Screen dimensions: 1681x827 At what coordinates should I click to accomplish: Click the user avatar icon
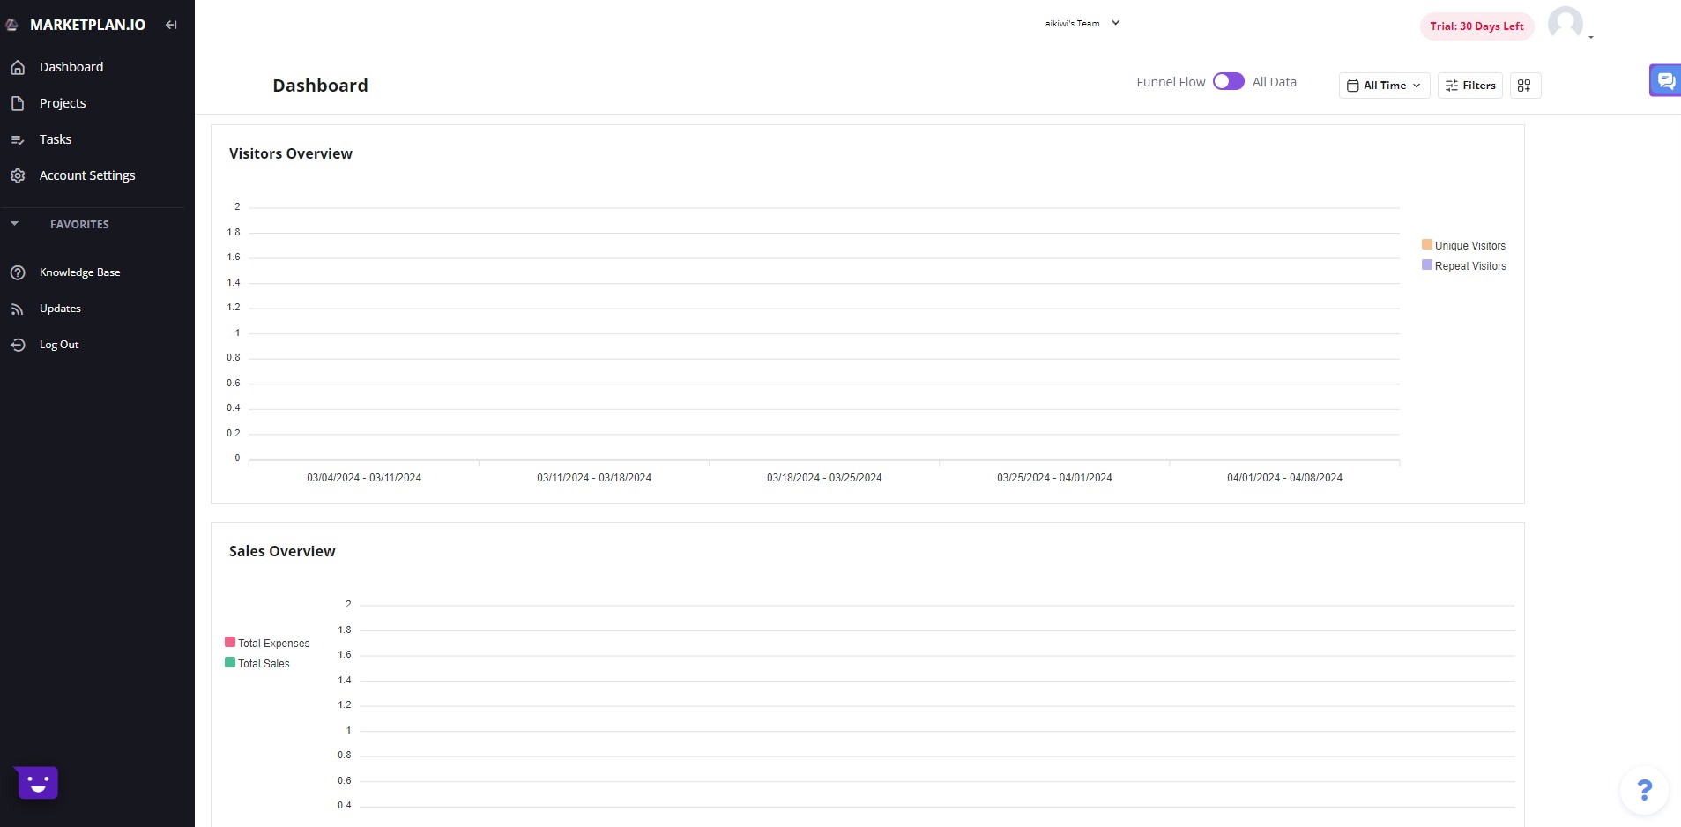click(x=1566, y=24)
